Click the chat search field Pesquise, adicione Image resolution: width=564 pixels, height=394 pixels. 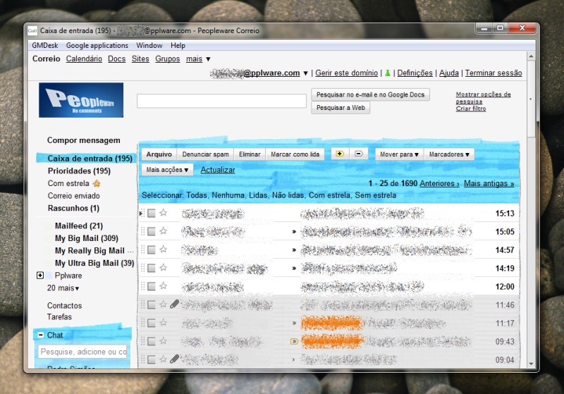(82, 352)
